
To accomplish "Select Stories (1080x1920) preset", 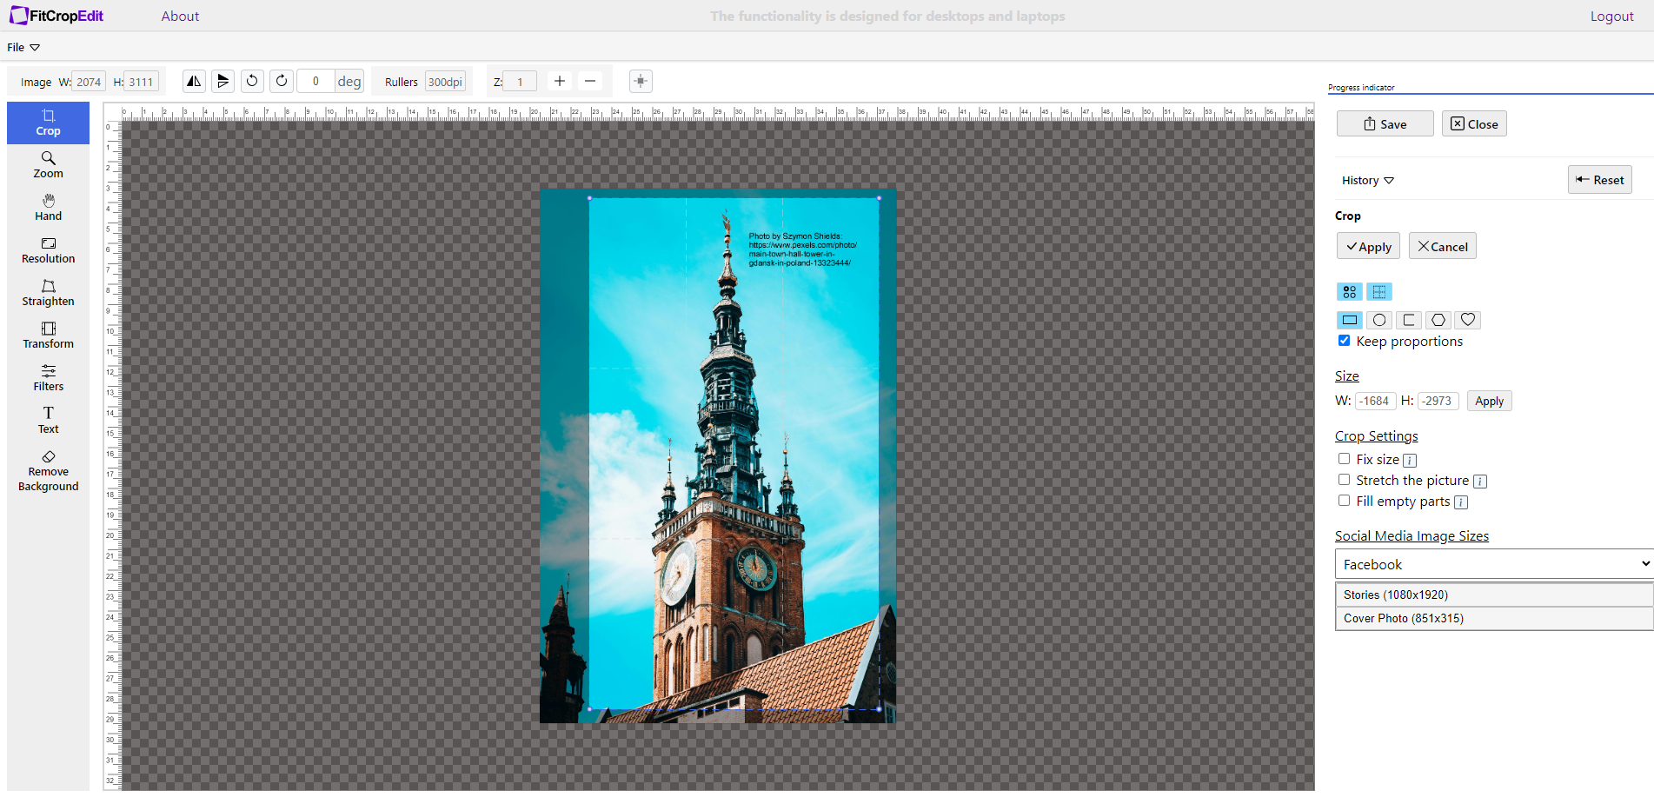I will 1494,595.
